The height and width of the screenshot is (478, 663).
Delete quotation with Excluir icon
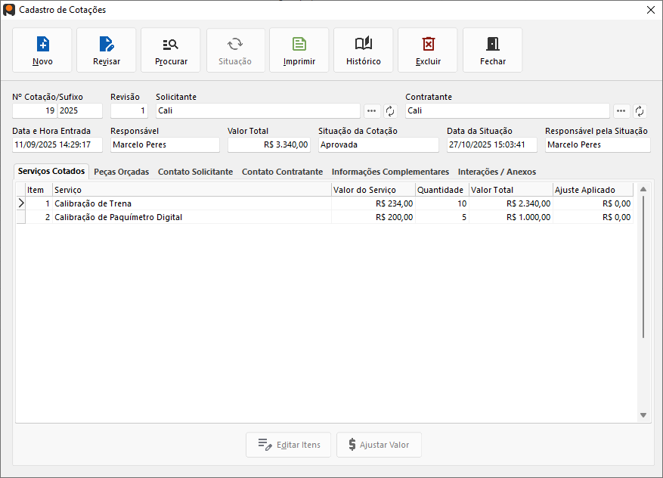pos(428,44)
